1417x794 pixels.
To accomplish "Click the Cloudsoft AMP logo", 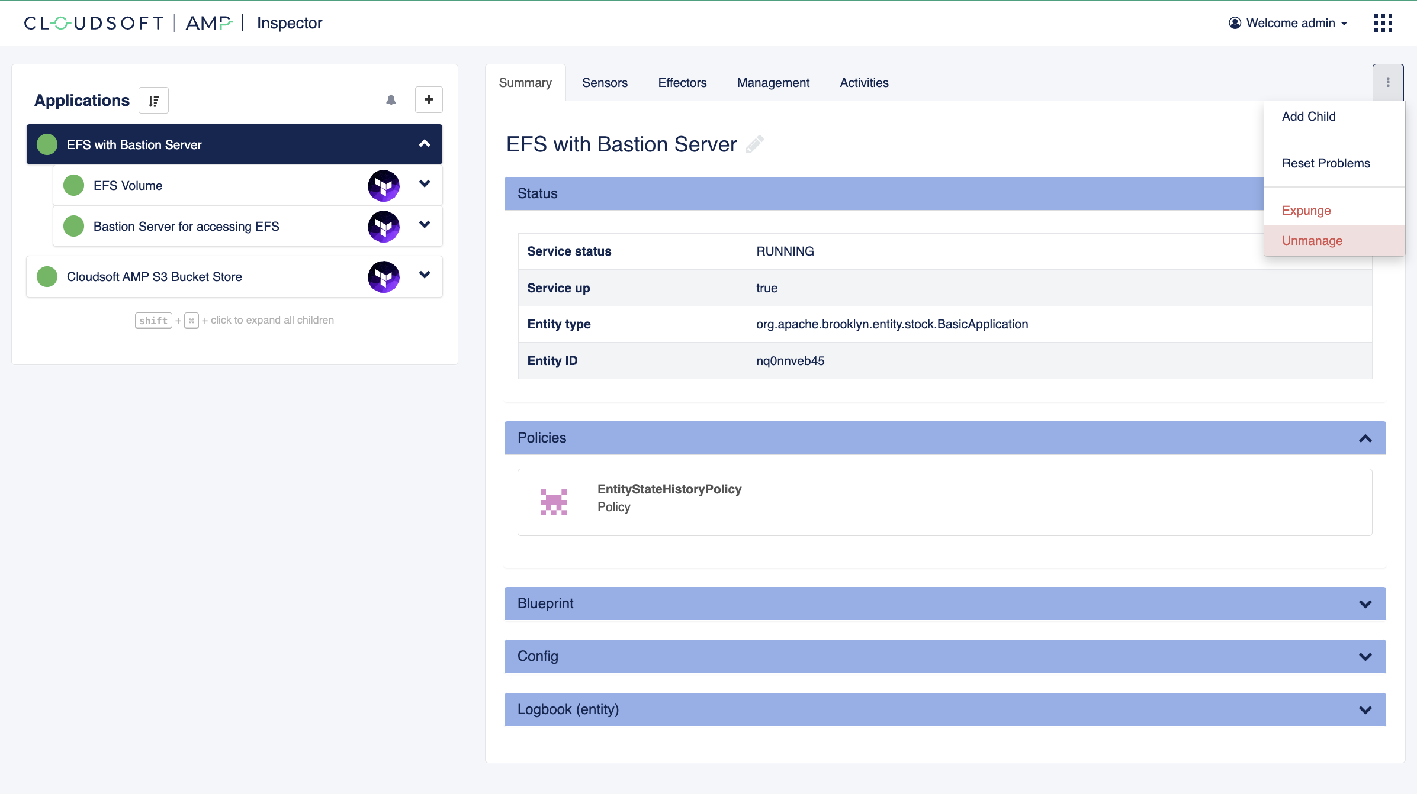I will (128, 23).
